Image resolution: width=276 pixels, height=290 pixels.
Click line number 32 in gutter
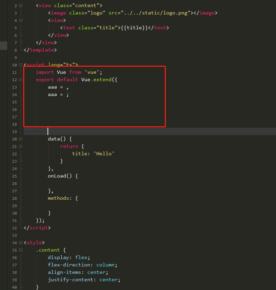pos(14,228)
